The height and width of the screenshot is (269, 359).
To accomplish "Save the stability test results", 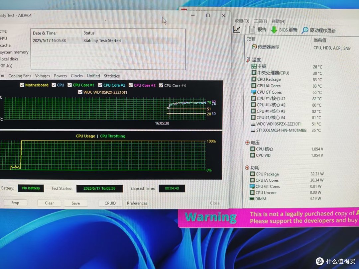I will (76, 203).
